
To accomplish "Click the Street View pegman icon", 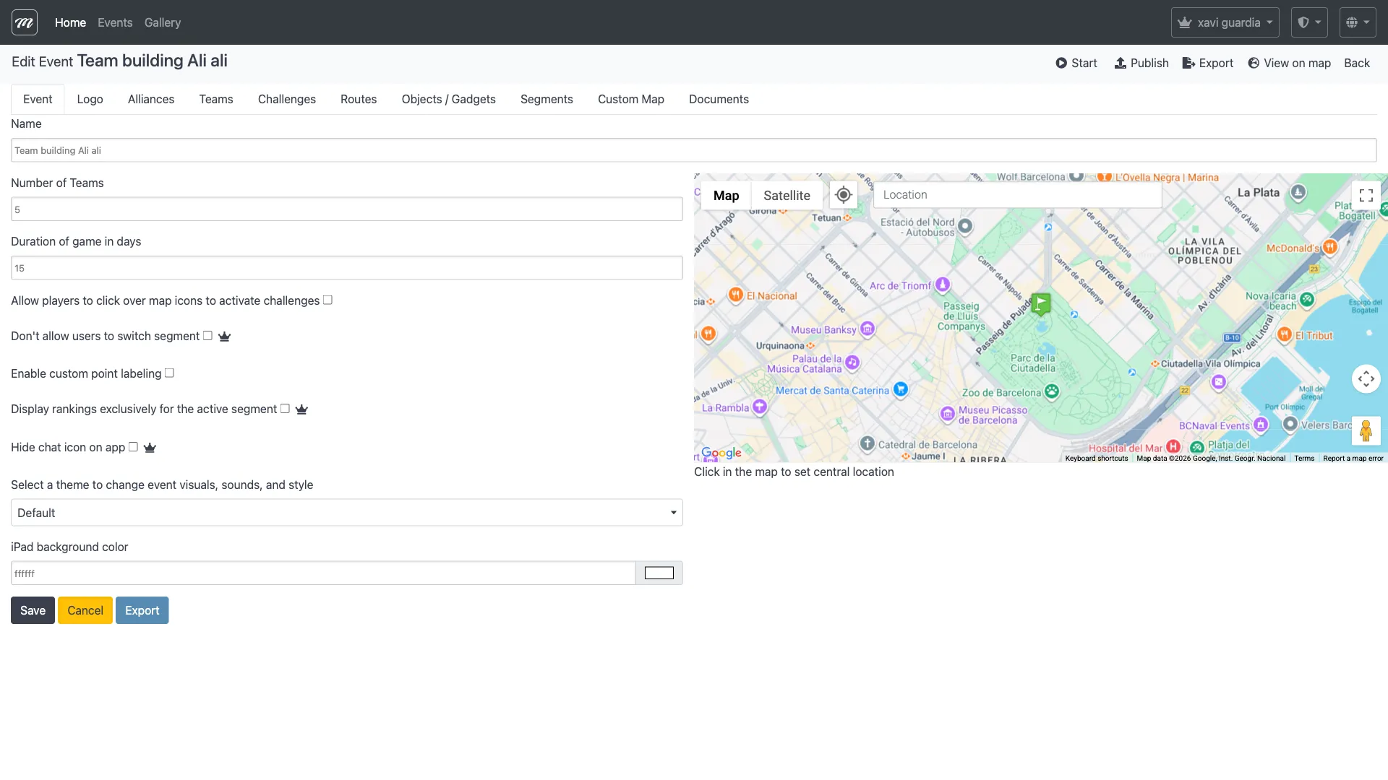I will [x=1366, y=431].
